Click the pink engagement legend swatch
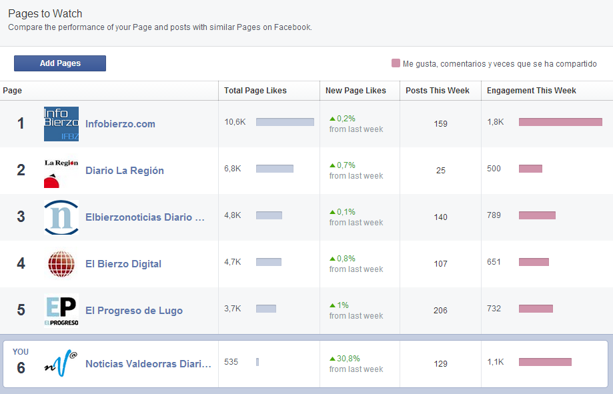The width and height of the screenshot is (613, 394). [x=396, y=63]
